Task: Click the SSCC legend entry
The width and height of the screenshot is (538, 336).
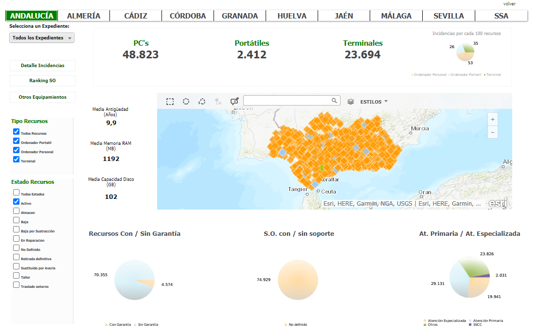Action: pyautogui.click(x=476, y=324)
